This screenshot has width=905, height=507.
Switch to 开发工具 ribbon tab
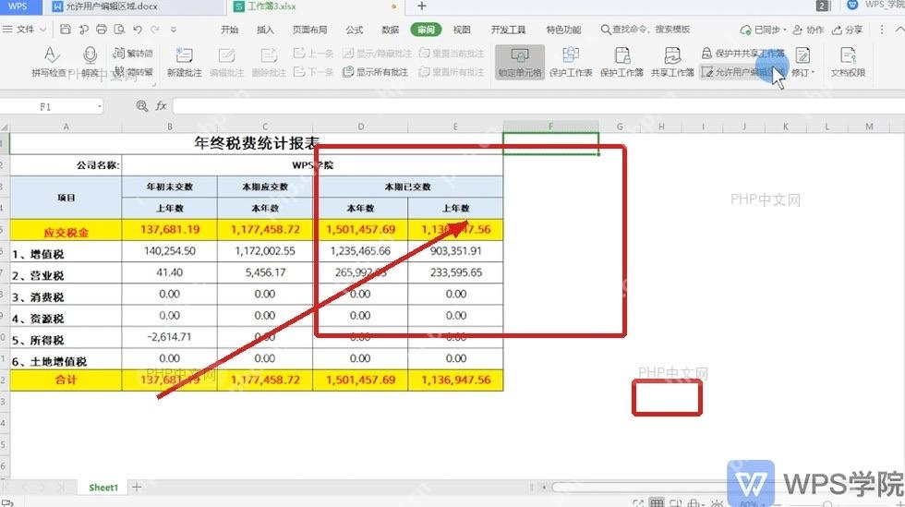click(x=508, y=30)
